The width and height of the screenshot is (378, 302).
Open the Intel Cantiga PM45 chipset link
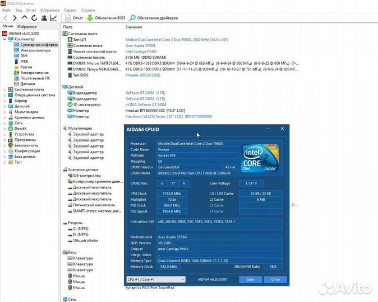tap(141, 51)
